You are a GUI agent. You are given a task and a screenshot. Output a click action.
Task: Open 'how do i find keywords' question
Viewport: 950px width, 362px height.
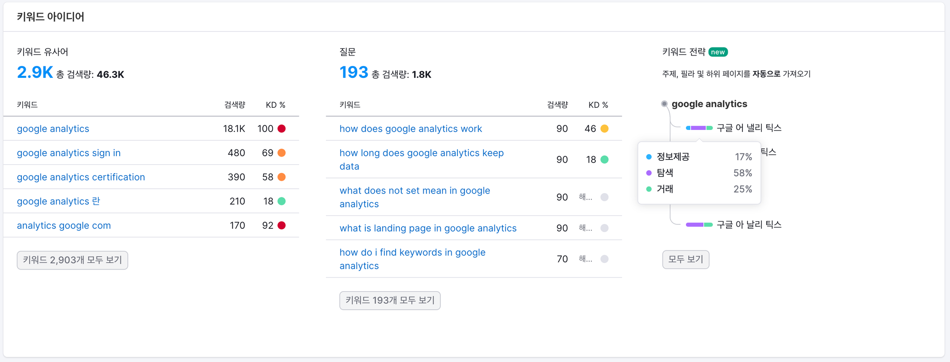tap(412, 259)
